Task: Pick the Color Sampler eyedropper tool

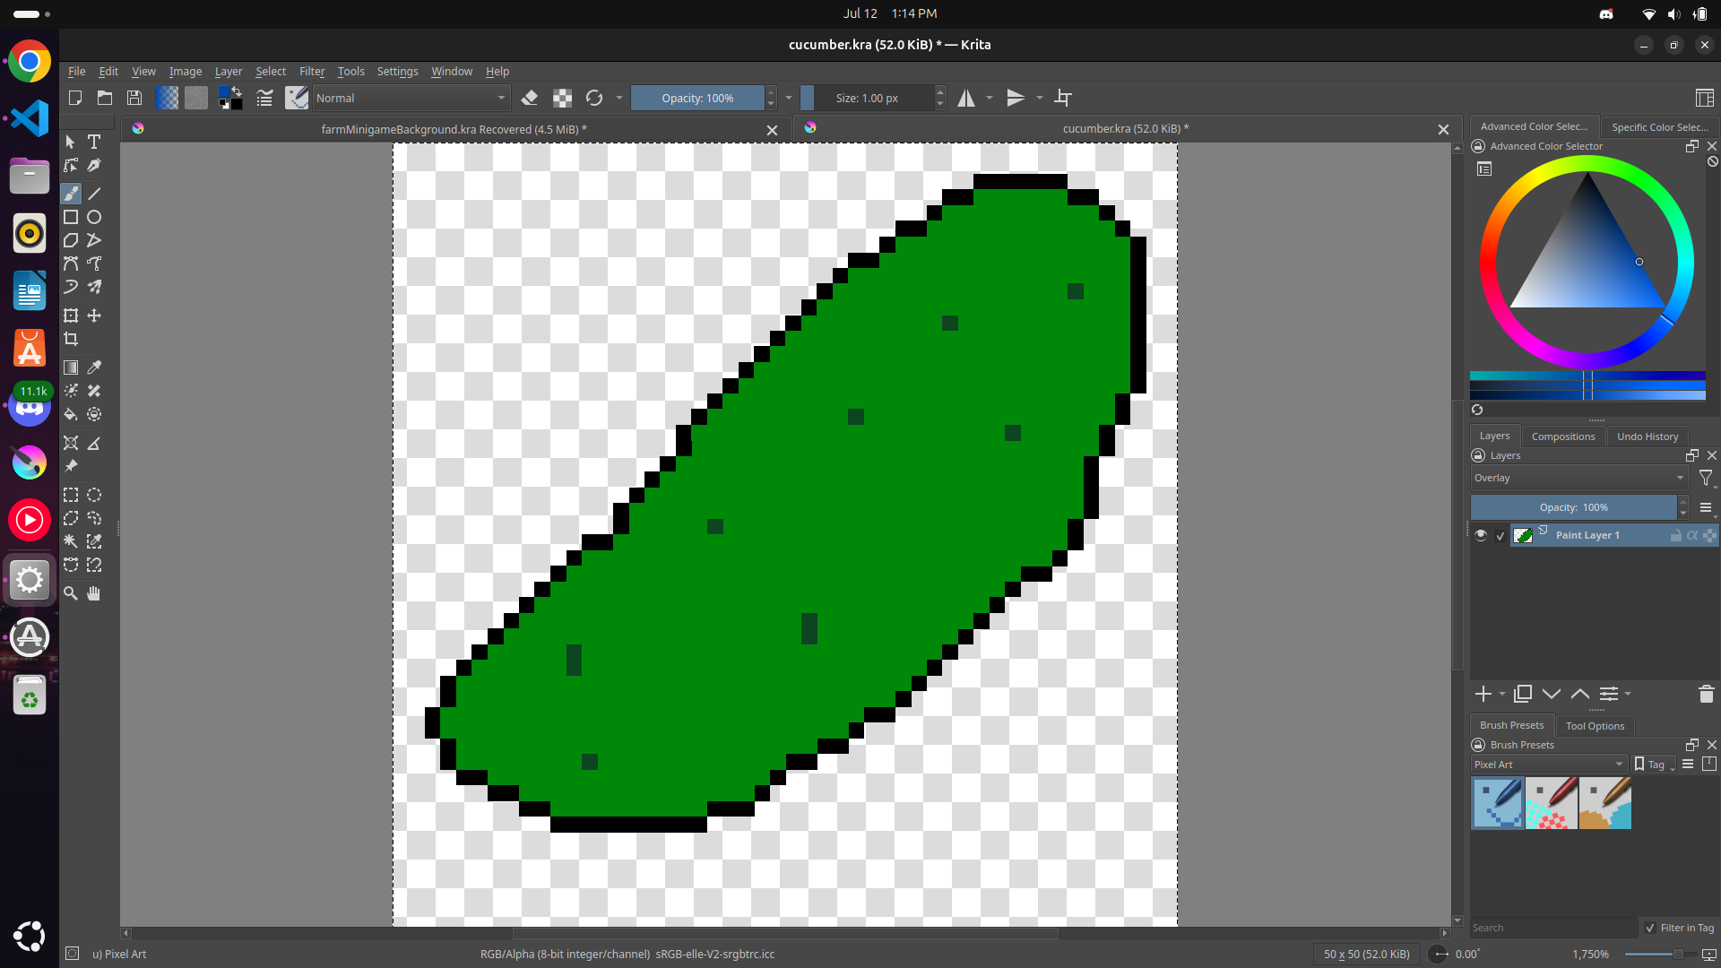Action: click(x=94, y=367)
